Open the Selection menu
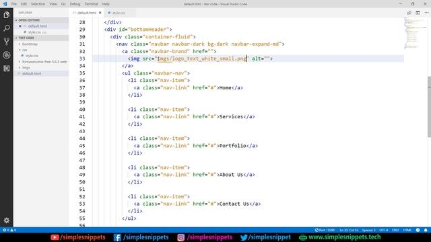The height and width of the screenshot is (242, 431). 38,4
